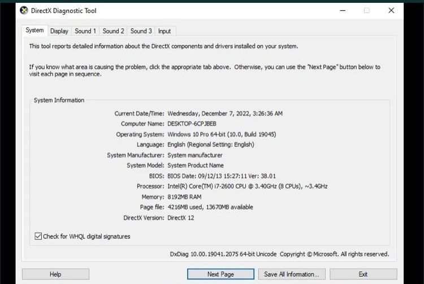This screenshot has width=424, height=284.
Task: Click the sentence starting 'If you know what area'
Action: [x=205, y=70]
